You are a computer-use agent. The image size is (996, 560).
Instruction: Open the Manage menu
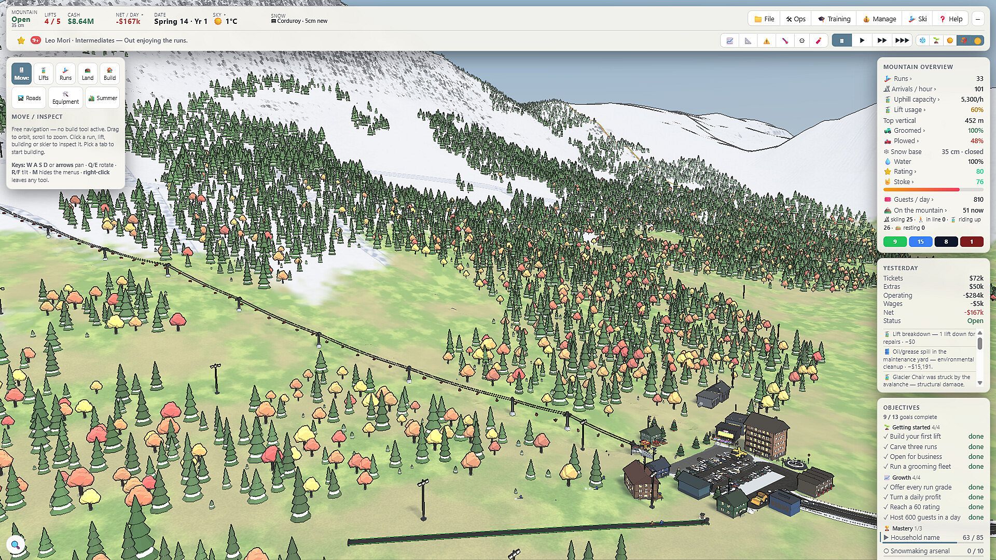[879, 19]
